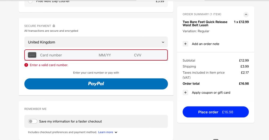The image size is (269, 140).
Task: Pay with the PayPal button
Action: click(x=96, y=84)
